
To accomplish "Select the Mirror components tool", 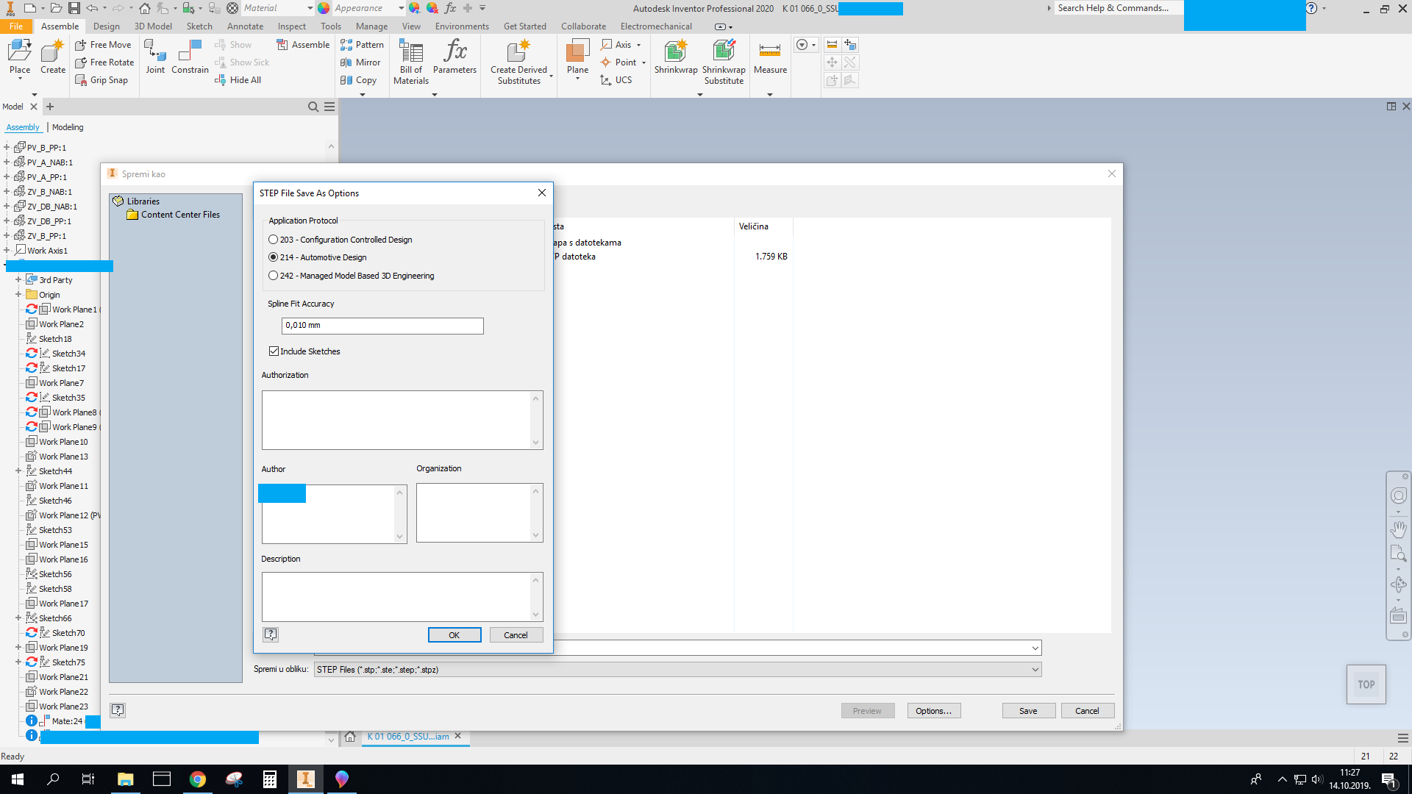I will (361, 62).
